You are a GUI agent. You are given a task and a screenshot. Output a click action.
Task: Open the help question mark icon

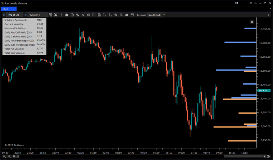pyautogui.click(x=268, y=15)
